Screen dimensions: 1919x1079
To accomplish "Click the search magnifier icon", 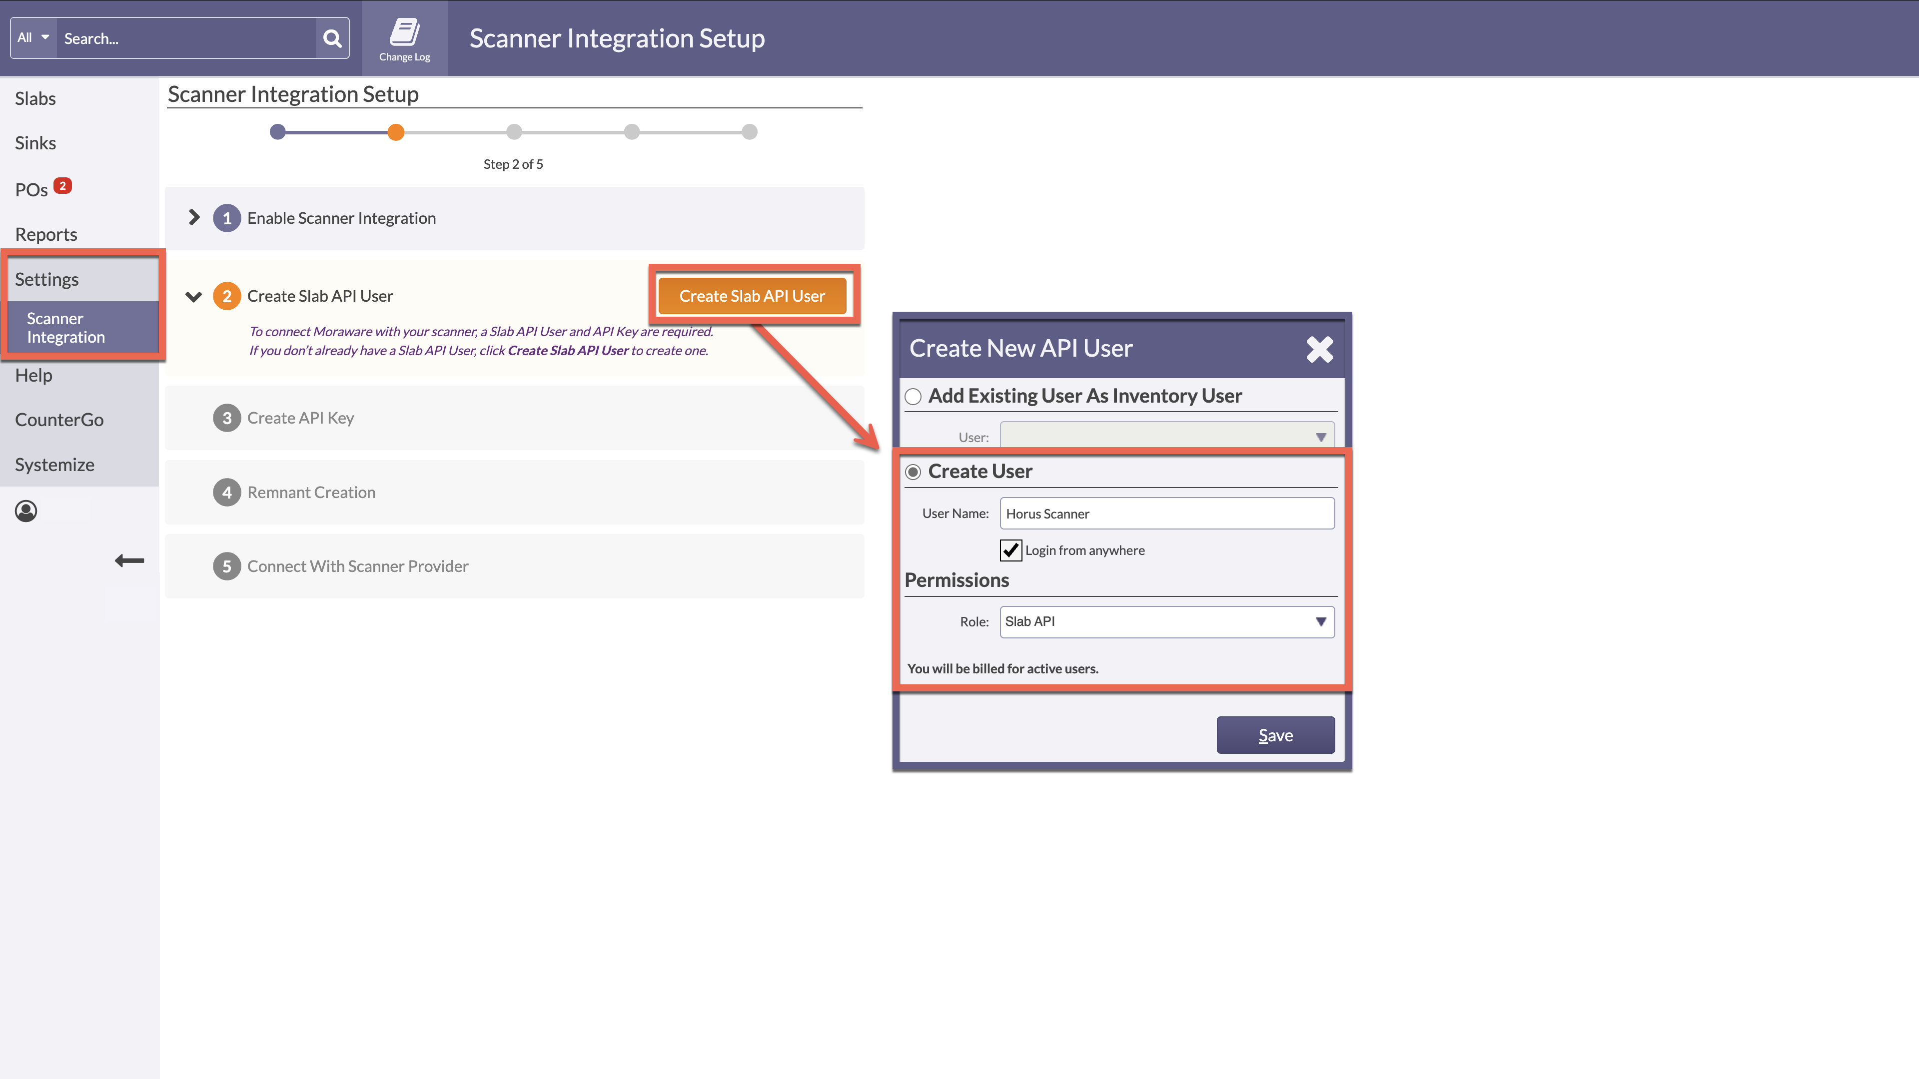I will [x=332, y=37].
